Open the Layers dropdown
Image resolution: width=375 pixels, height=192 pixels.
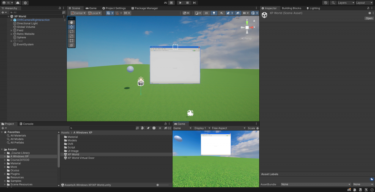coord(346,3)
